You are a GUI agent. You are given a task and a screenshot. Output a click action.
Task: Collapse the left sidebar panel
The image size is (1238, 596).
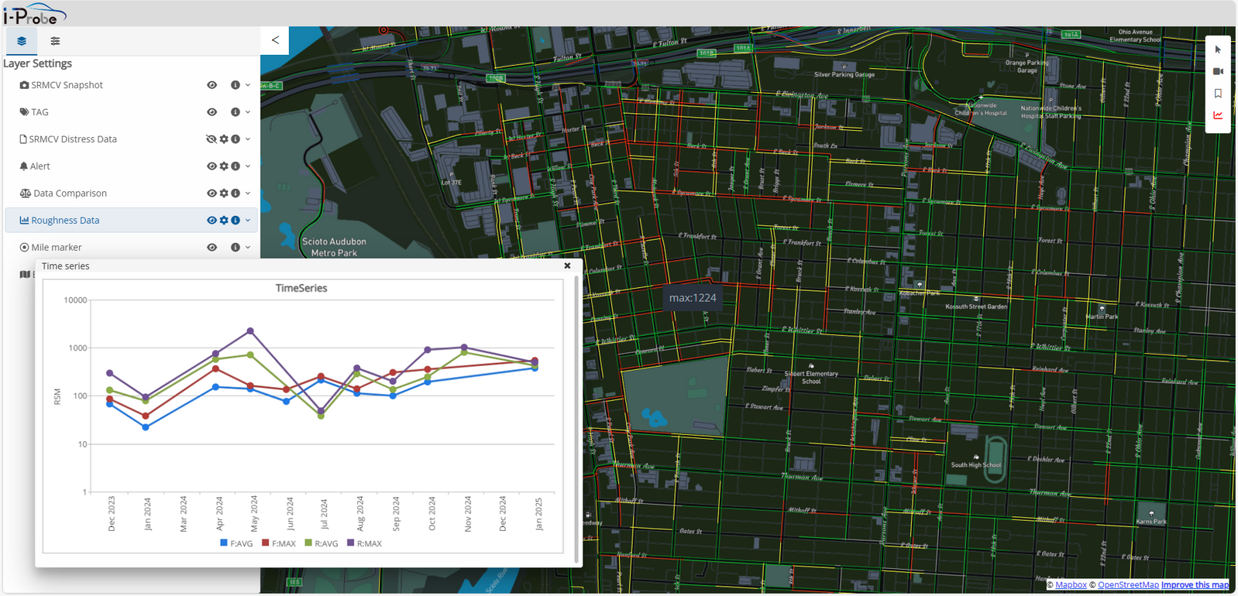(275, 40)
